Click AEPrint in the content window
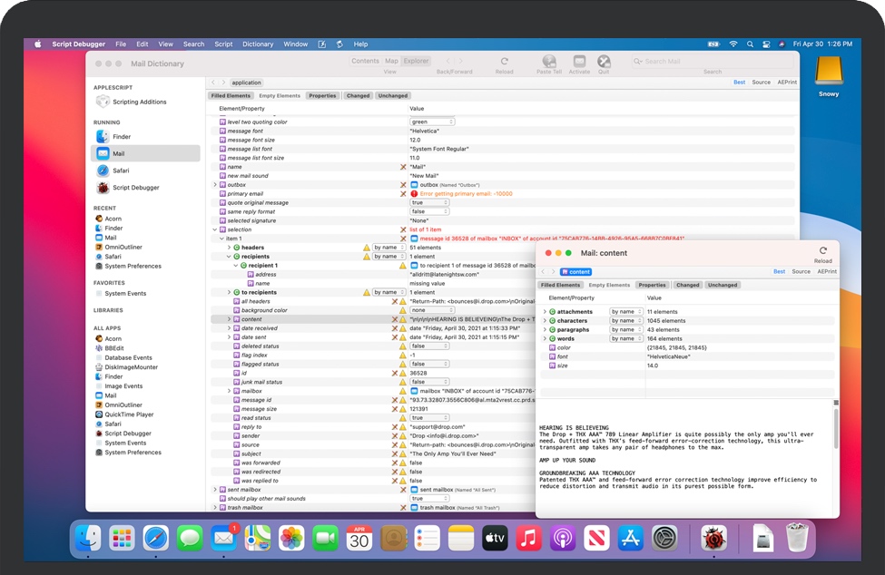This screenshot has height=575, width=885. 827,271
